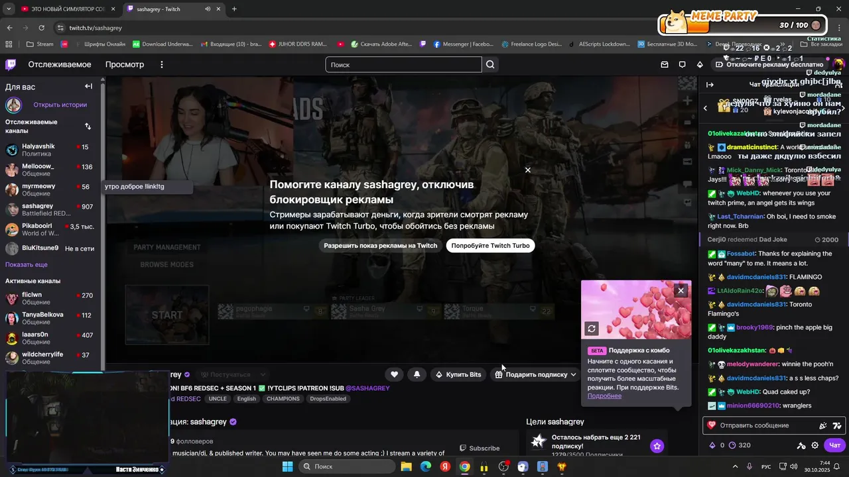Click Попробуйте Twitch Turbo button
Viewport: 849px width, 477px height.
tap(490, 246)
